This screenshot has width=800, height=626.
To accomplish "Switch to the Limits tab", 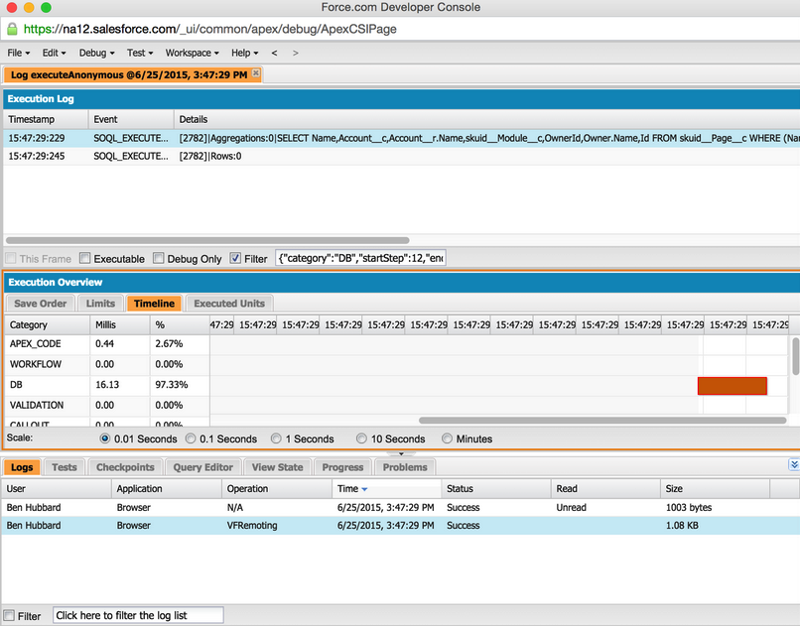I will pos(100,304).
